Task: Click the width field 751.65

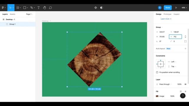Action: pyautogui.click(x=162, y=37)
